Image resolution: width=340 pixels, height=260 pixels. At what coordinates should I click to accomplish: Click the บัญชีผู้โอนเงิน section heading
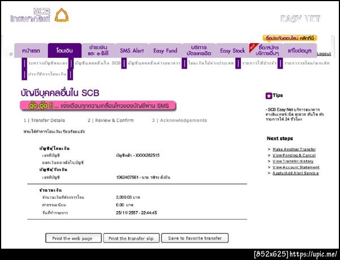54,148
